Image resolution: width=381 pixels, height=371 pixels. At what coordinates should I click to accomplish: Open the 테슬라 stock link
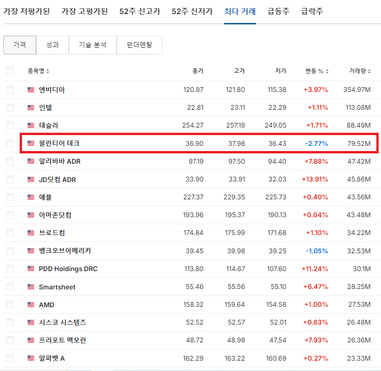pyautogui.click(x=49, y=126)
